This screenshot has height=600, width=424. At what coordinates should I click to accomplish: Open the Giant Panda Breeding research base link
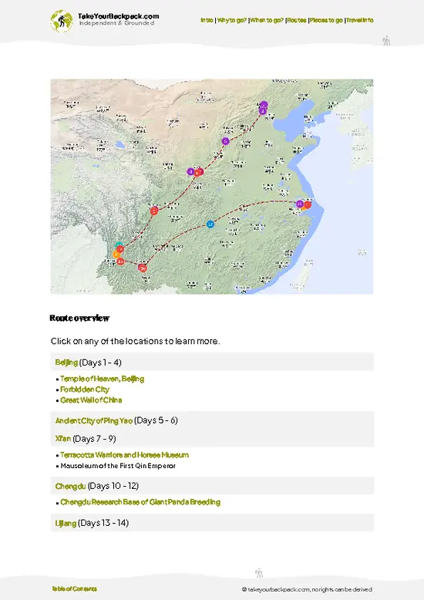tap(140, 502)
